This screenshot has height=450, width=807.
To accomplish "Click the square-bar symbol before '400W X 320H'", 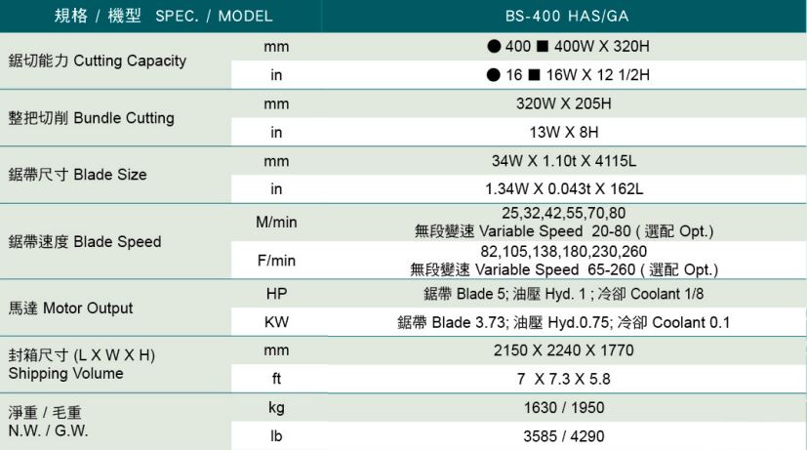I will tap(543, 46).
